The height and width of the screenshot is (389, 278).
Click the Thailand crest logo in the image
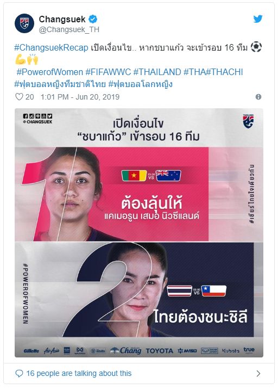[248, 121]
